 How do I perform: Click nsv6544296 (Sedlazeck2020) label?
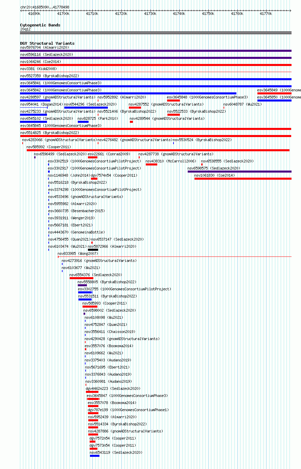90,104
